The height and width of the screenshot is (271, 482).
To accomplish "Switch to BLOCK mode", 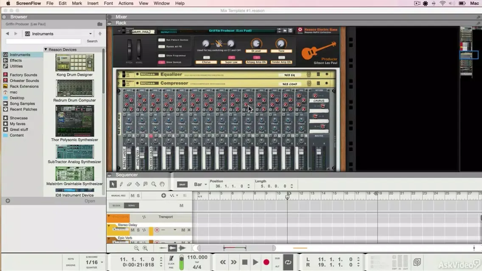I will click(117, 206).
